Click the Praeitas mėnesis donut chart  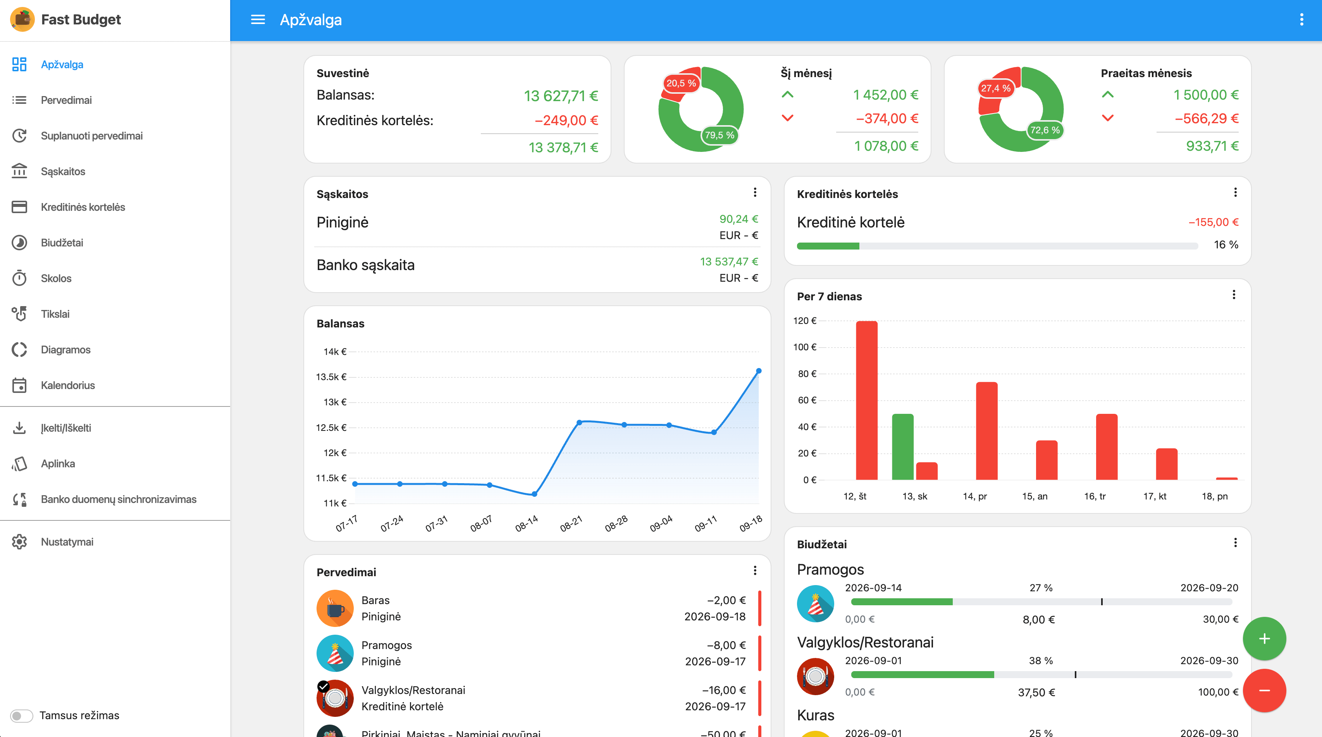1021,109
